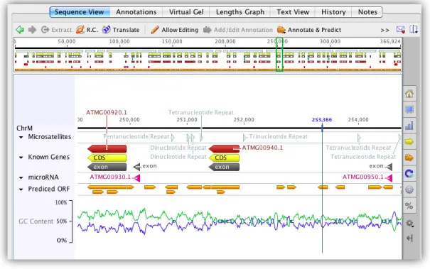This screenshot has height=269, width=430.
Task: Click the Microsatellites track label
Action: [50, 137]
